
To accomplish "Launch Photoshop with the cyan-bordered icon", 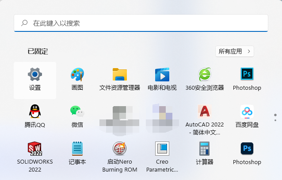I will click(247, 79).
